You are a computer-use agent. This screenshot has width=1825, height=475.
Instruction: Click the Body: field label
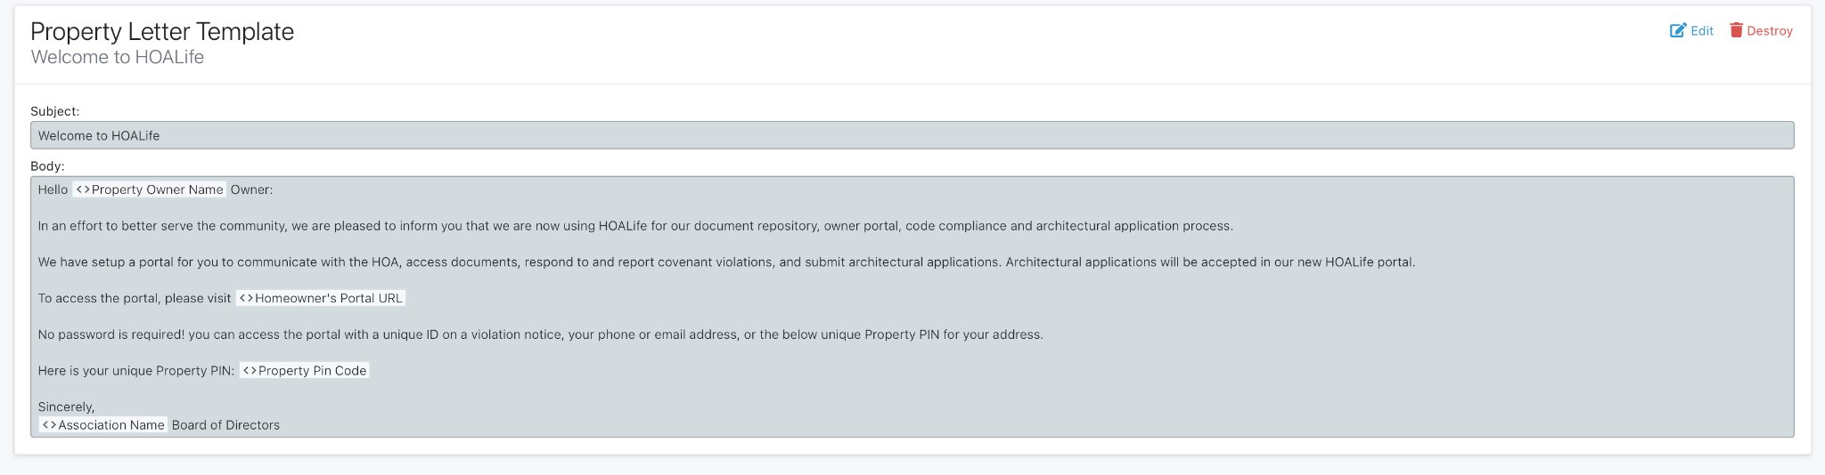click(x=48, y=165)
